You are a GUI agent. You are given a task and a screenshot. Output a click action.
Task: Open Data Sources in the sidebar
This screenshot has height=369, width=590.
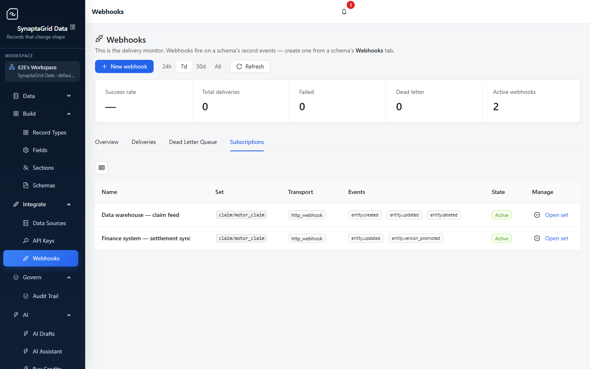[x=41, y=223]
